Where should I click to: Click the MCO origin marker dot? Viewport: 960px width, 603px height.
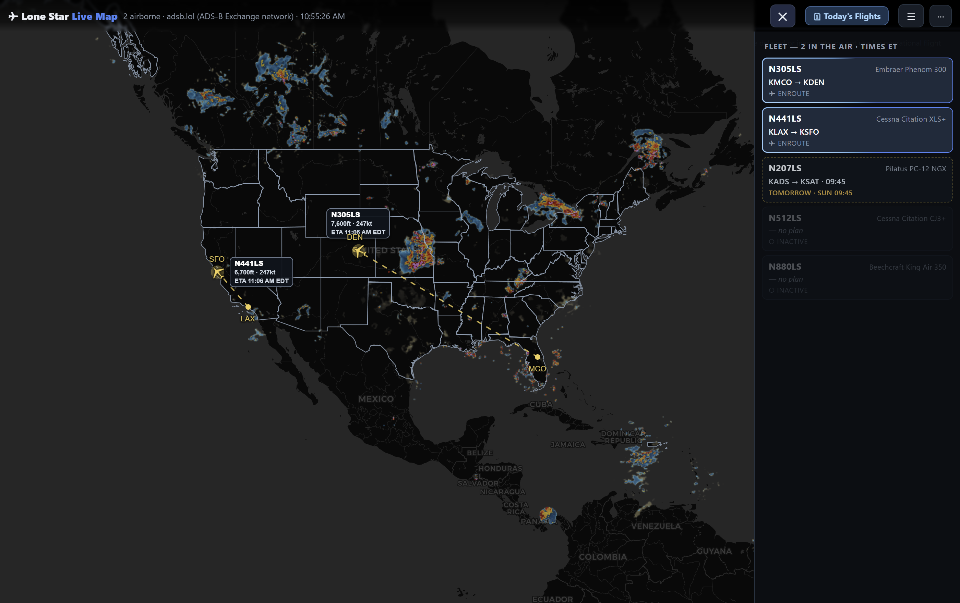pos(537,357)
